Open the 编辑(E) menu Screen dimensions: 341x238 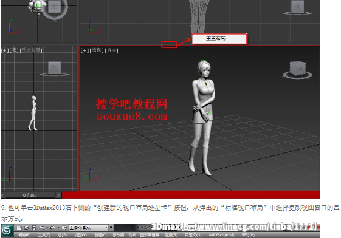coord(24,235)
